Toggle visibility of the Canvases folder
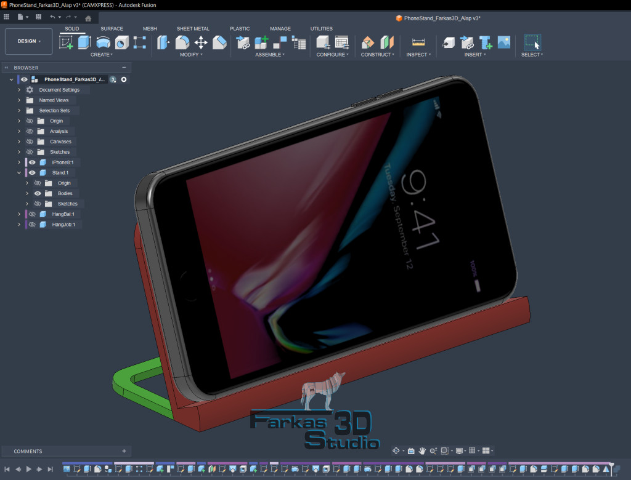This screenshot has width=631, height=480. pos(29,142)
